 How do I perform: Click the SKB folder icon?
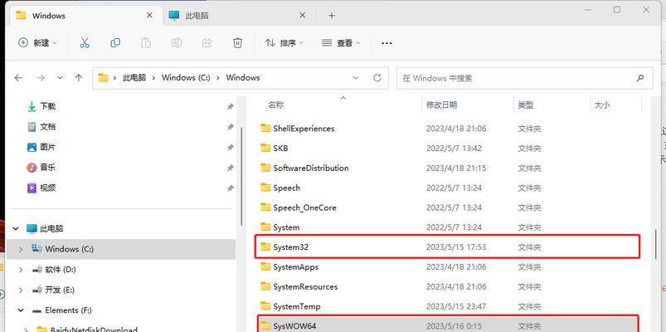[265, 148]
